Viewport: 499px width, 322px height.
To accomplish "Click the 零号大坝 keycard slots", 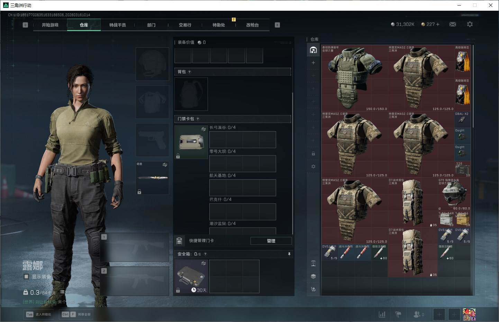I will (x=243, y=163).
